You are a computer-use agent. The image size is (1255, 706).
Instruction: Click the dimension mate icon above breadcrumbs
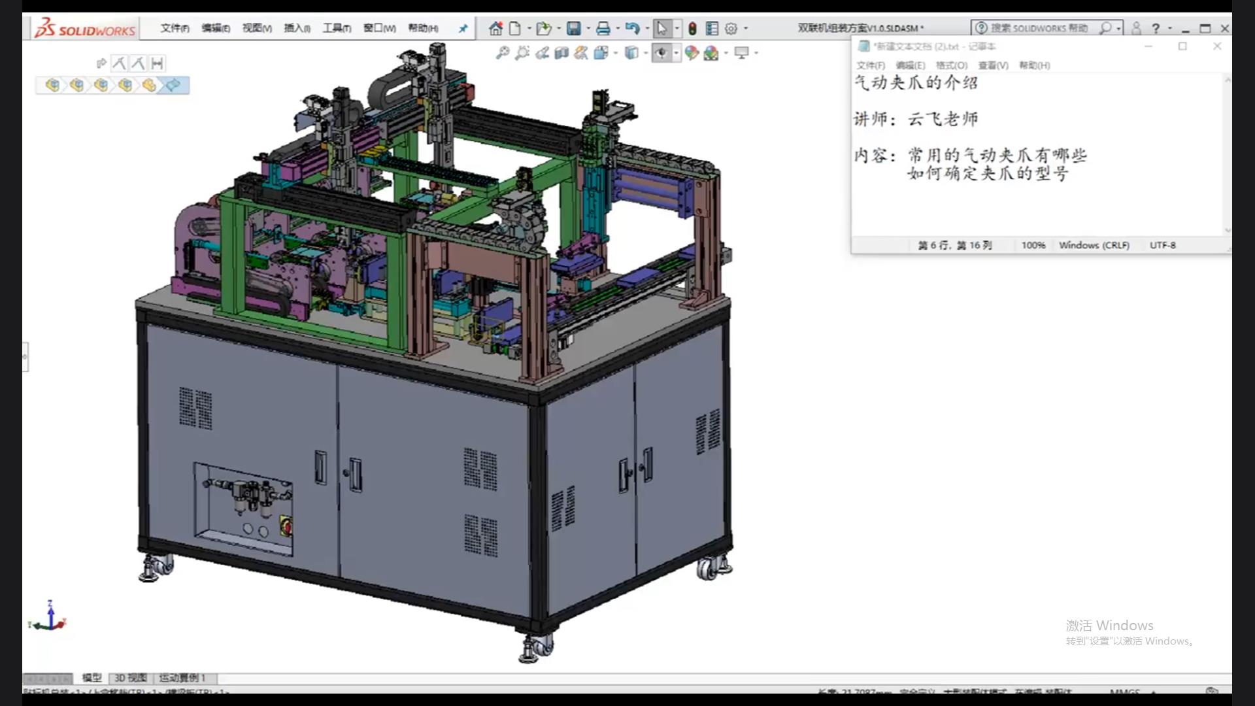[x=157, y=63]
